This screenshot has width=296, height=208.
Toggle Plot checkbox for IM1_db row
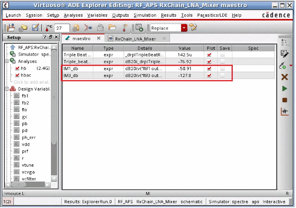pos(209,68)
